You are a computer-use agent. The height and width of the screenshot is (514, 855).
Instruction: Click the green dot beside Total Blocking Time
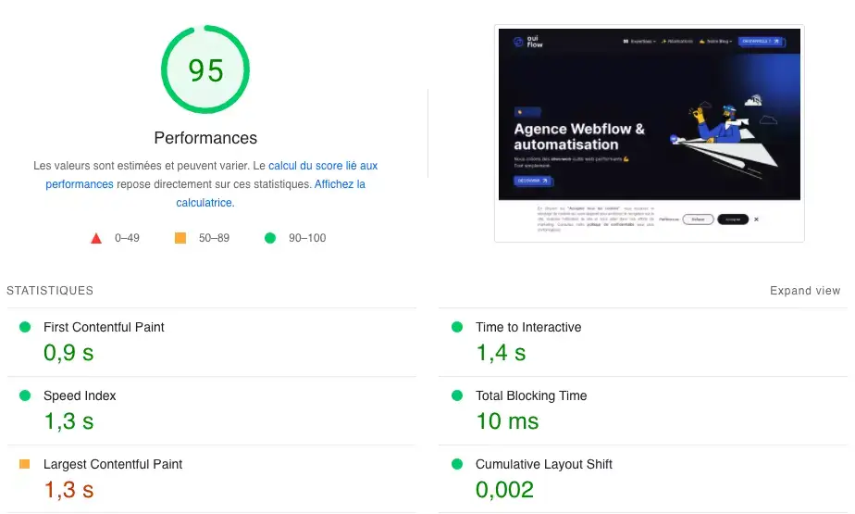click(x=457, y=395)
